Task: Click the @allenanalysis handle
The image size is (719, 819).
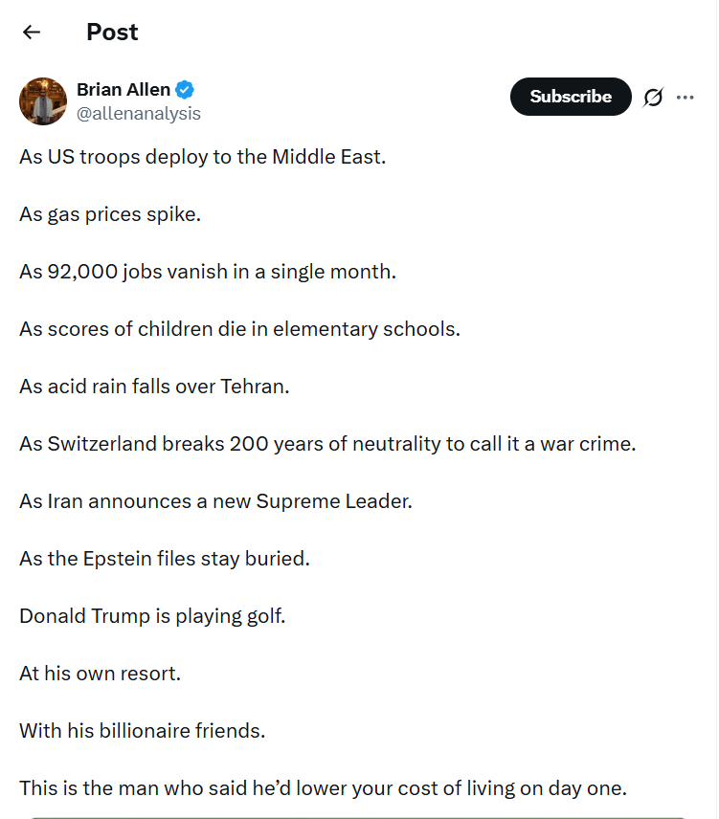Action: point(139,114)
